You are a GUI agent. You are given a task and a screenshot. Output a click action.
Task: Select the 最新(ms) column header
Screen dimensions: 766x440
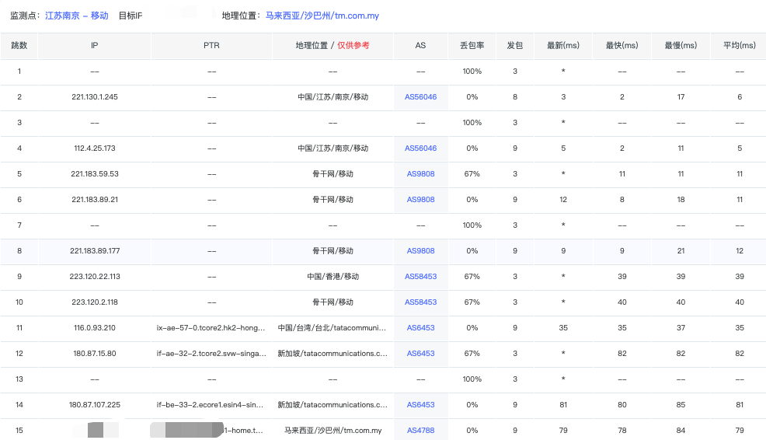coord(563,45)
